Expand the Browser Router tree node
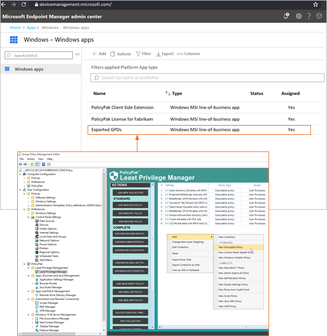 click(x=33, y=283)
